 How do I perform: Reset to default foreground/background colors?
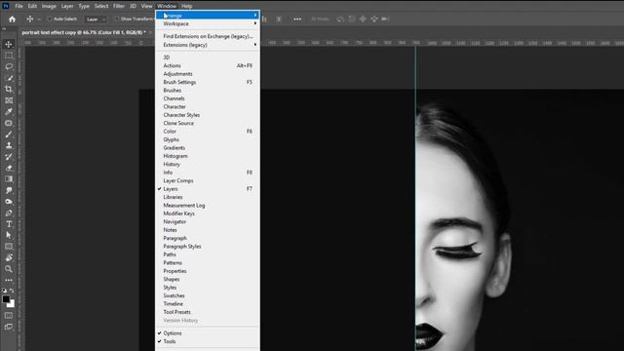tap(4, 291)
